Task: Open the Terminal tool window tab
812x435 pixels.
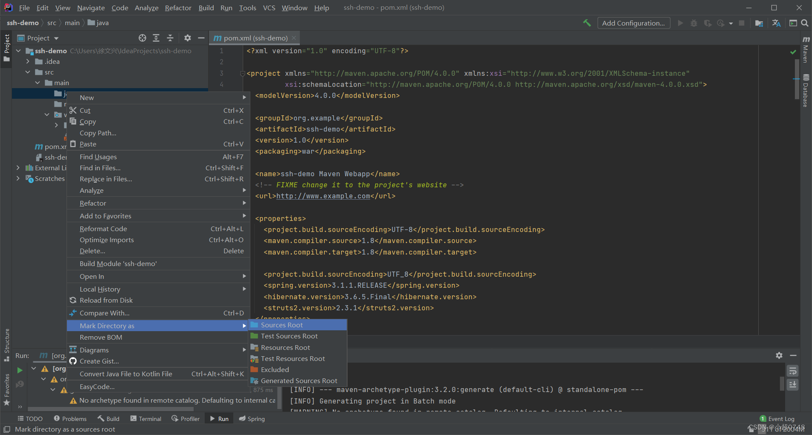Action: point(146,419)
